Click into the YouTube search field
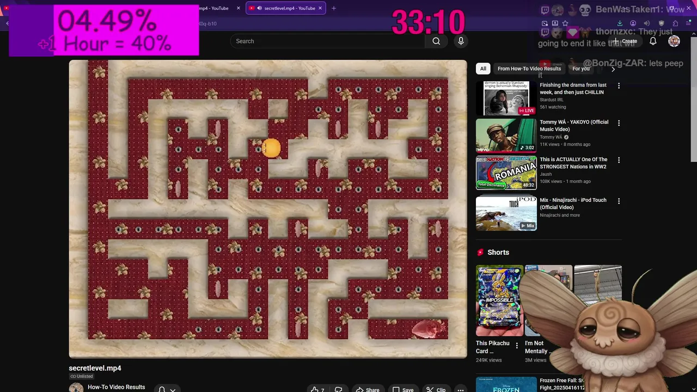 [329, 41]
